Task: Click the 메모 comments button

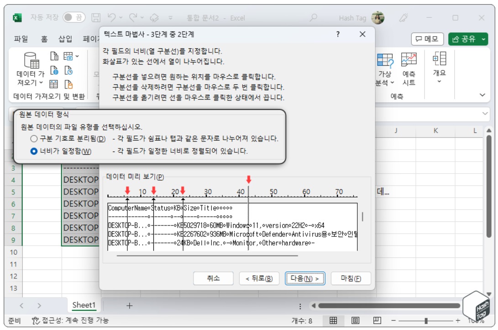Action: pyautogui.click(x=427, y=39)
